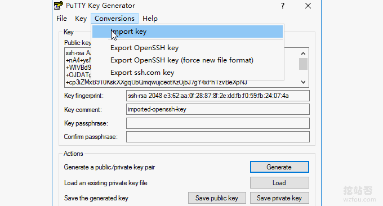This screenshot has width=383, height=206.
Task: Click the Key comment field
Action: [x=218, y=109]
